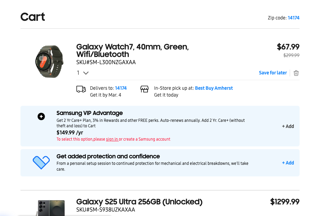
Task: Click the pickup icon beside Best Buy Amherst
Action: coord(145,89)
